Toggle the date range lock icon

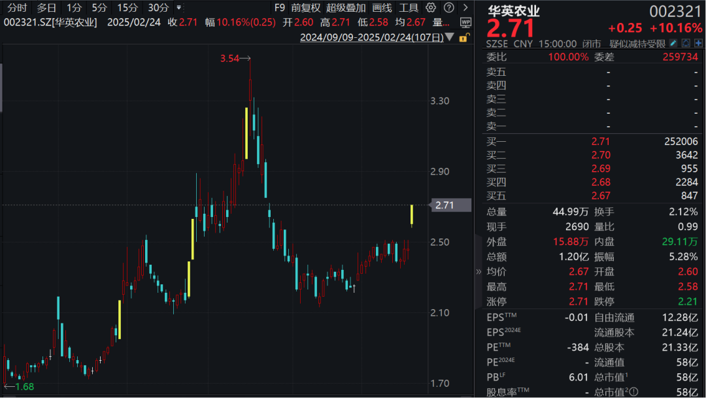[x=464, y=38]
